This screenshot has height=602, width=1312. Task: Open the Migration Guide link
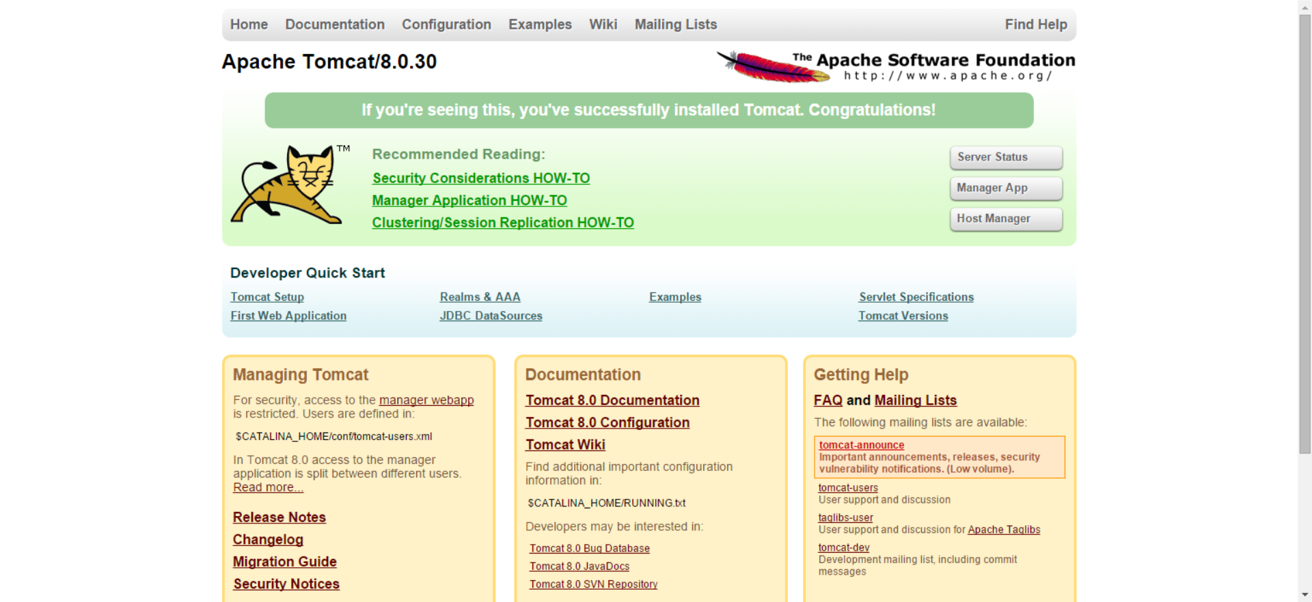[285, 562]
